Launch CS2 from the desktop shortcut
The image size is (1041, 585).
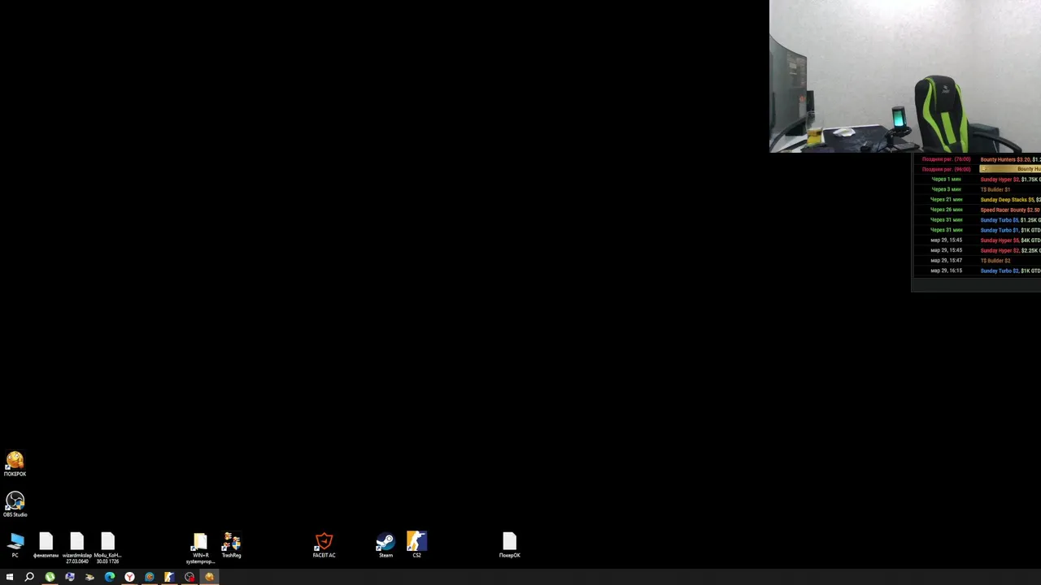pyautogui.click(x=416, y=545)
